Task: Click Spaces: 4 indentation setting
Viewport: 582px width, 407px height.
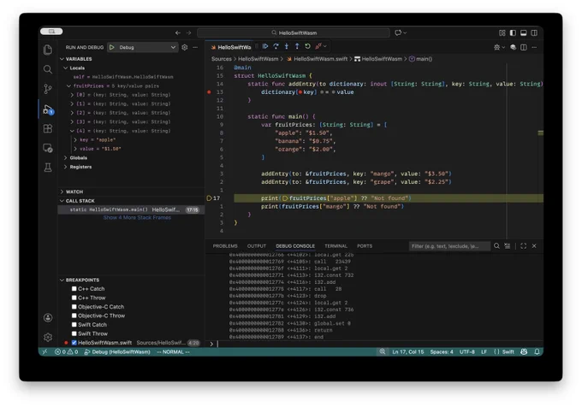Action: (442, 351)
